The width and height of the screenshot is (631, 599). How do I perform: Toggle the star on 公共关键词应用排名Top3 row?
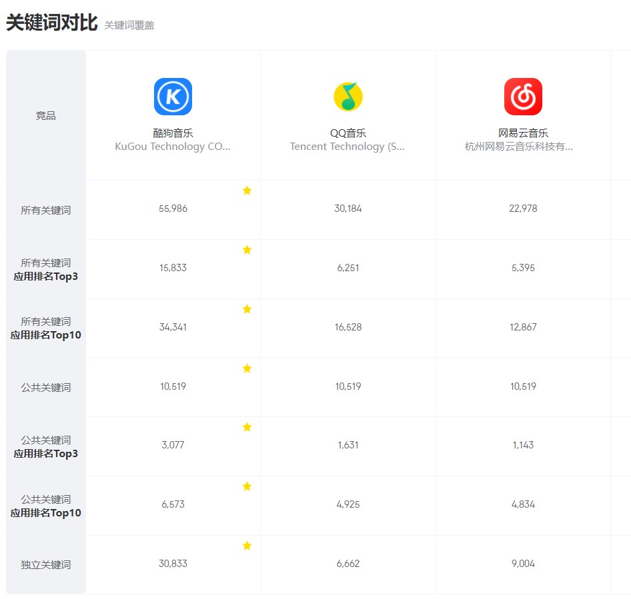(247, 427)
